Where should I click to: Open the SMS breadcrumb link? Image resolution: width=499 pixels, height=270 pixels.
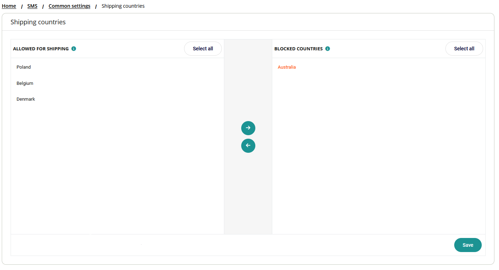coord(32,6)
